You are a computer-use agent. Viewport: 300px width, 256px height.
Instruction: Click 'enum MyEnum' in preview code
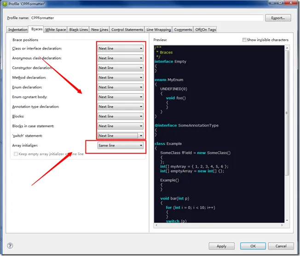[x=169, y=80]
